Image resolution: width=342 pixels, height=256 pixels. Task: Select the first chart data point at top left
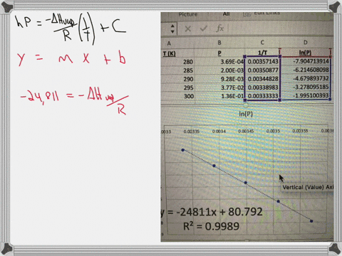183,150
